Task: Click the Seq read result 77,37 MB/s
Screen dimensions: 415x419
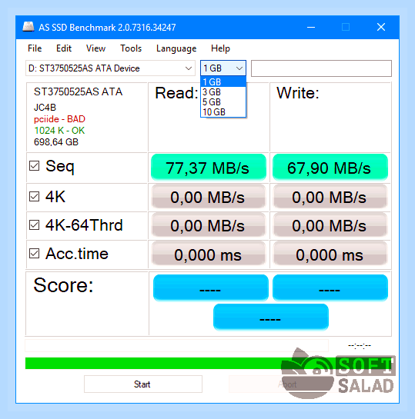Action: (209, 168)
